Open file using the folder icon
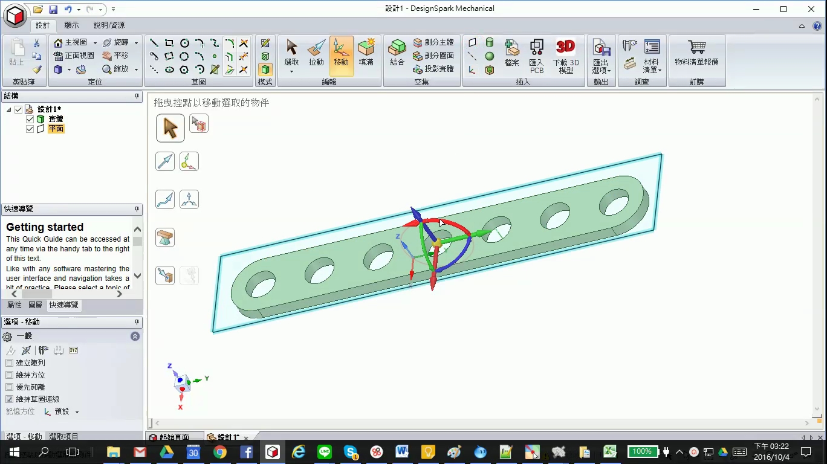Image resolution: width=827 pixels, height=464 pixels. [38, 9]
